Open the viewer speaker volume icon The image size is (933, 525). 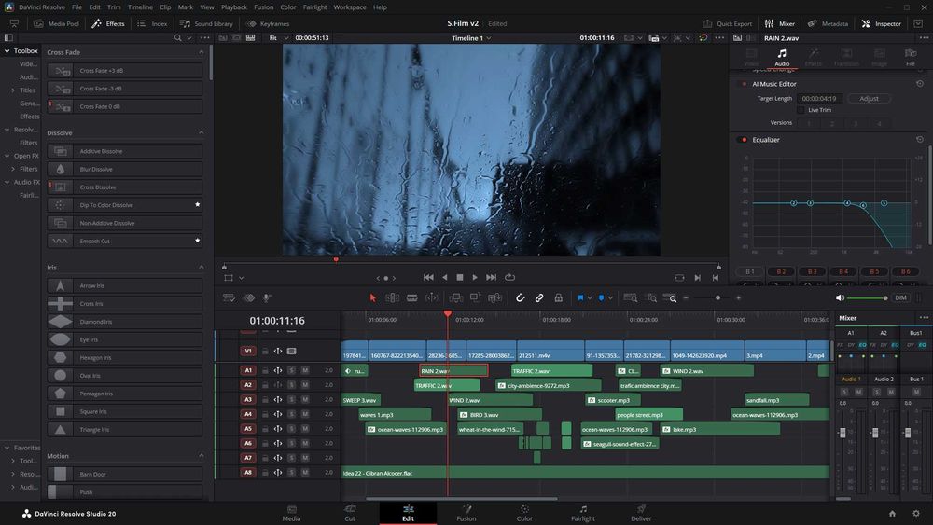tap(840, 297)
